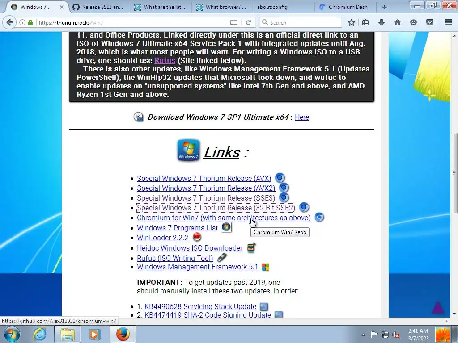Image resolution: width=458 pixels, height=343 pixels.
Task: Open Windows Explorer folder on the taskbar
Action: pos(68,334)
